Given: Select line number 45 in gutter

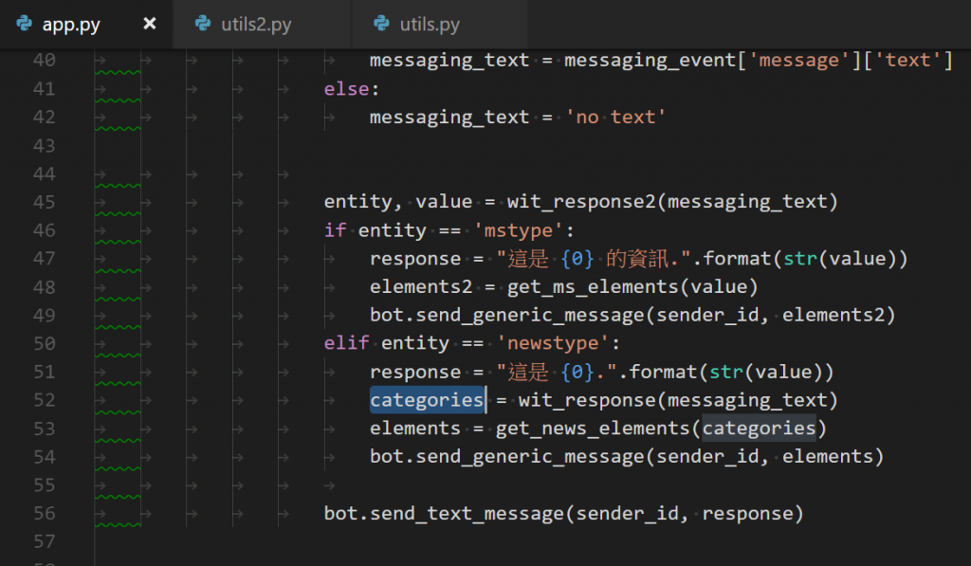Looking at the screenshot, I should point(44,202).
